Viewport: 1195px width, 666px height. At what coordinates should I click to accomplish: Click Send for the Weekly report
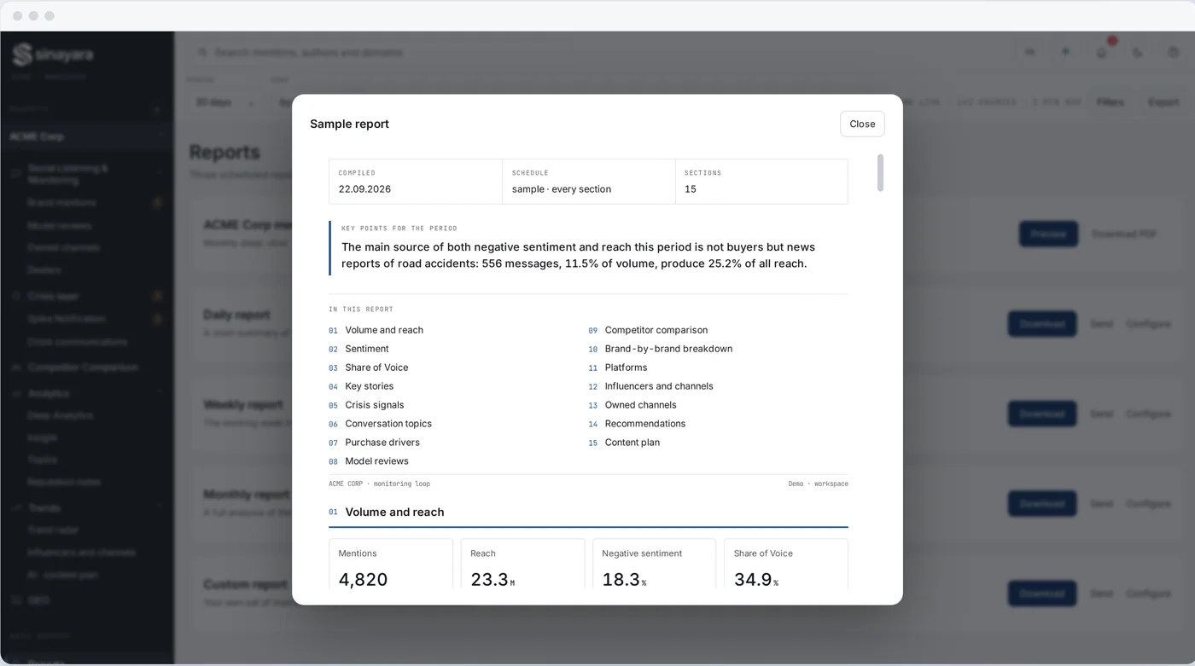click(1101, 414)
